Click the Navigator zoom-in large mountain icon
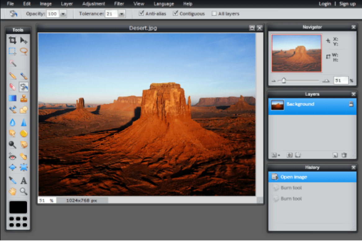The height and width of the screenshot is (241, 362). [326, 80]
